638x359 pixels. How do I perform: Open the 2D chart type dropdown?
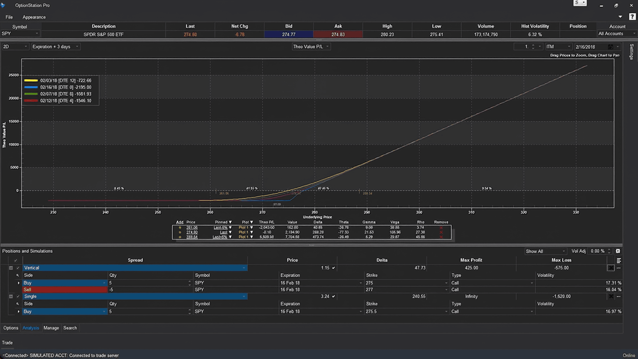point(15,47)
